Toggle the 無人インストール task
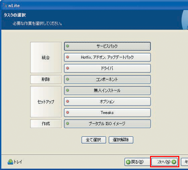This screenshot has height=170, width=188. click(x=107, y=91)
